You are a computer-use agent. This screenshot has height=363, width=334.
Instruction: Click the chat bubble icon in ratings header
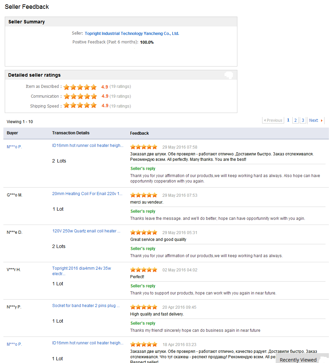[229, 75]
